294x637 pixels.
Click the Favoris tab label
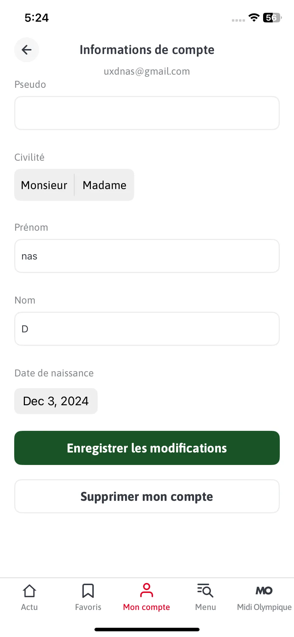point(88,607)
